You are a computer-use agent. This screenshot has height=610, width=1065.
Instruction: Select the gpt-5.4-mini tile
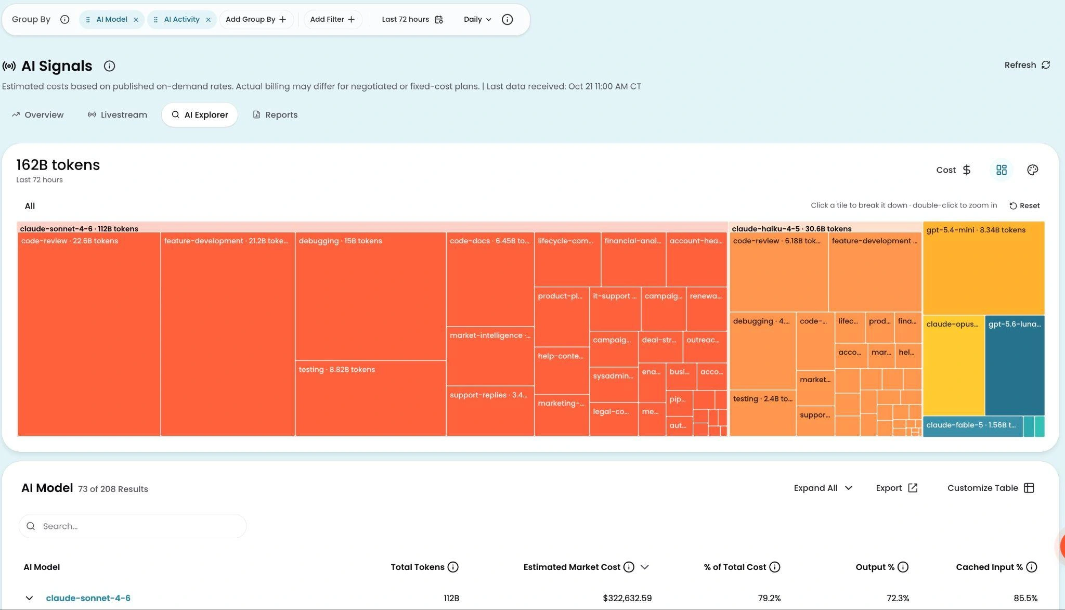point(983,268)
